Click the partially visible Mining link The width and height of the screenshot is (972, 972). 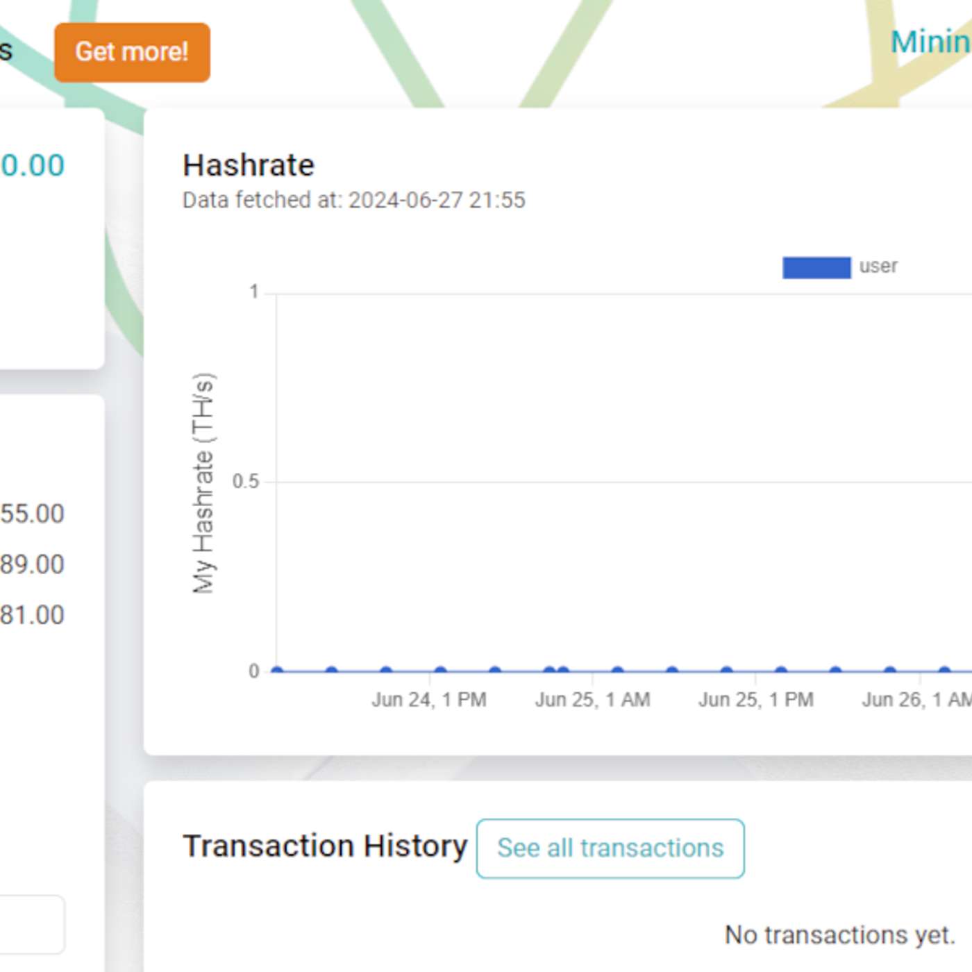930,42
